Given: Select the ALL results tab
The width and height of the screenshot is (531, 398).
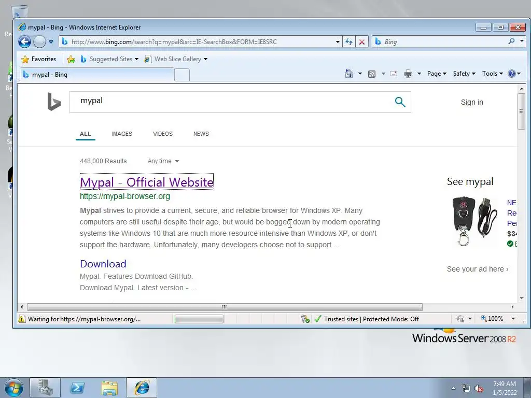Looking at the screenshot, I should (x=86, y=134).
